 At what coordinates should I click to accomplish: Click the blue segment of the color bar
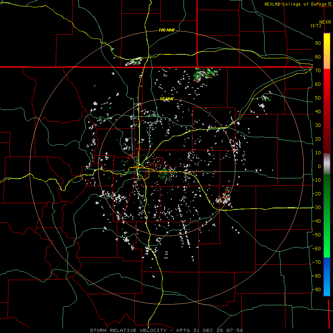click(327, 277)
